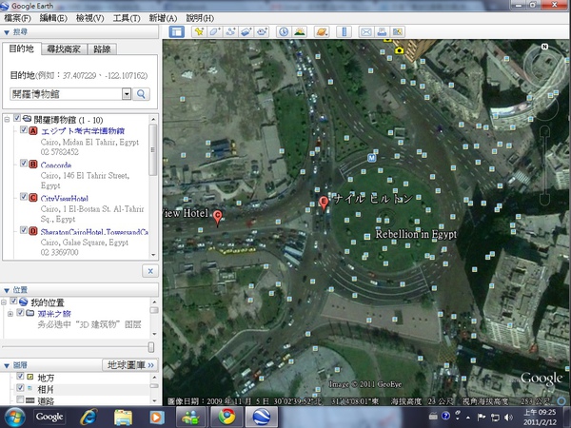Switch to the 路線 tab
This screenshot has width=571, height=428.
click(x=102, y=49)
